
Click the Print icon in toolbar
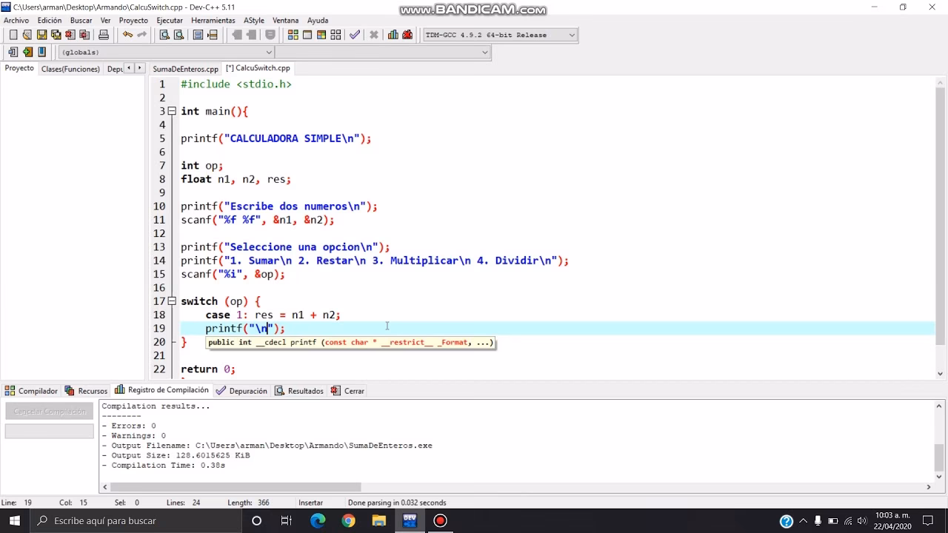pyautogui.click(x=104, y=35)
